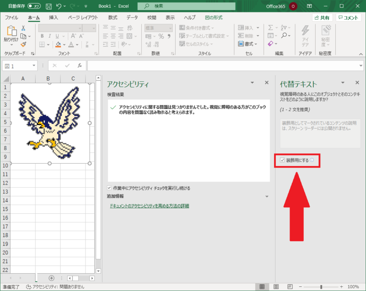Click the Wrap Text icon
This screenshot has height=291, width=366.
(x=130, y=28)
